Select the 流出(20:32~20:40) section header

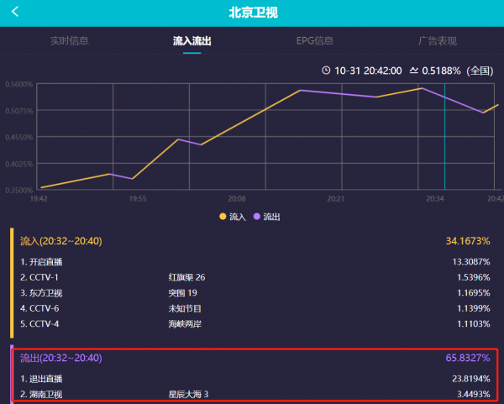point(61,358)
